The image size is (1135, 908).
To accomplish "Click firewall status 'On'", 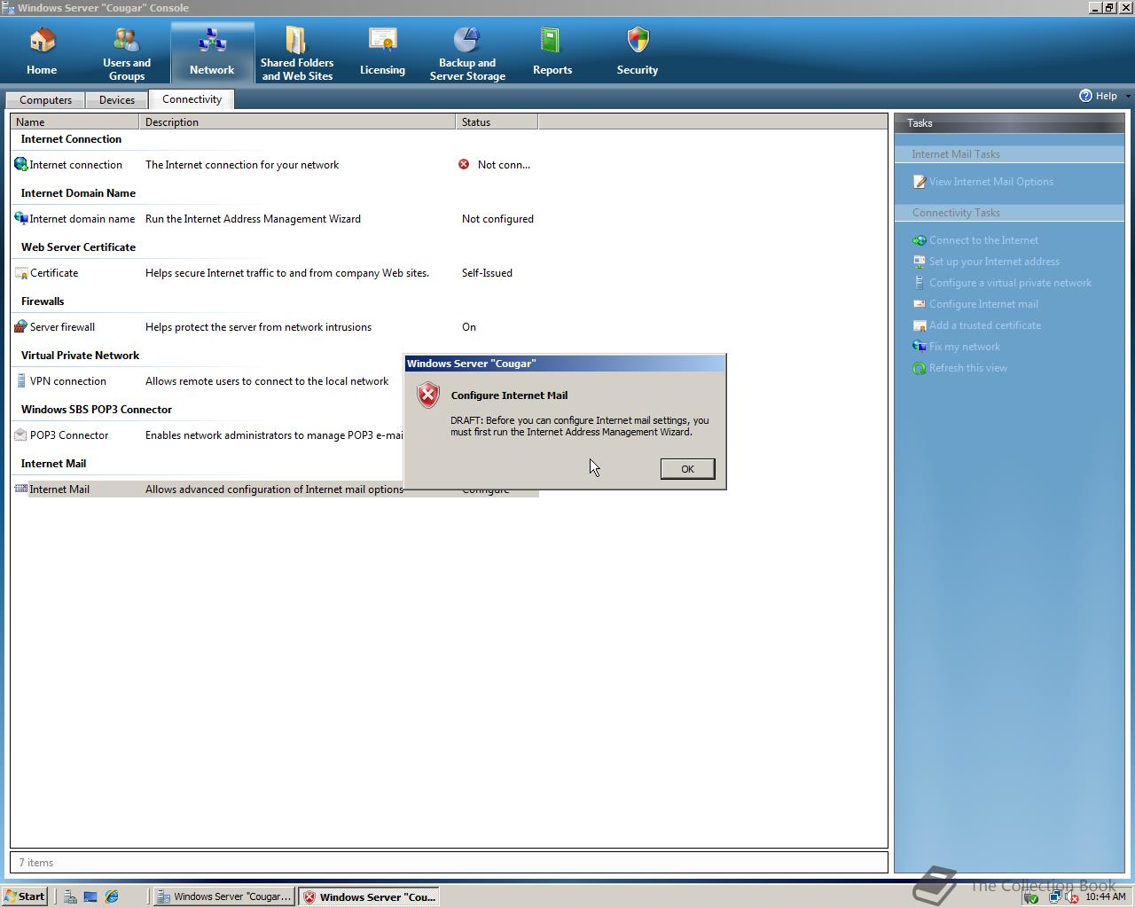I will pos(469,327).
